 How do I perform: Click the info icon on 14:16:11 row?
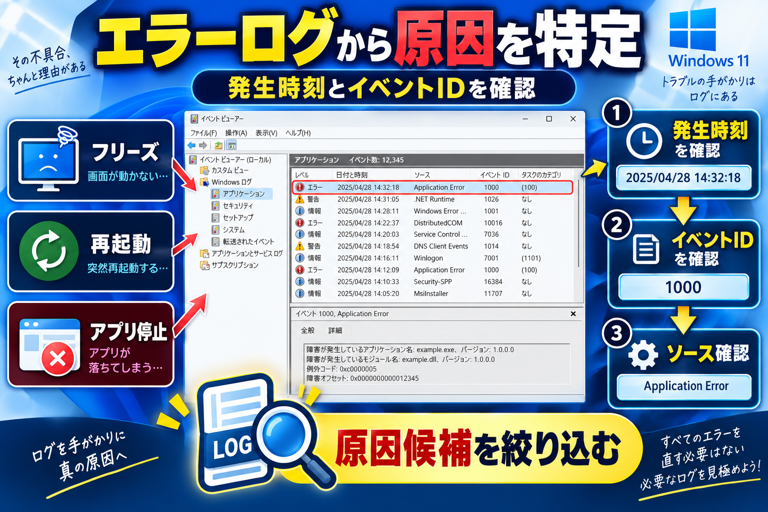click(300, 258)
